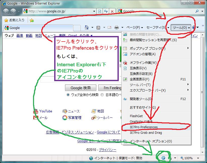Click the RSS feeds icon
The height and width of the screenshot is (163, 207).
click(98, 27)
